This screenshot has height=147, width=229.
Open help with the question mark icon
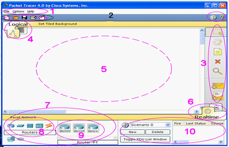[x=222, y=18]
